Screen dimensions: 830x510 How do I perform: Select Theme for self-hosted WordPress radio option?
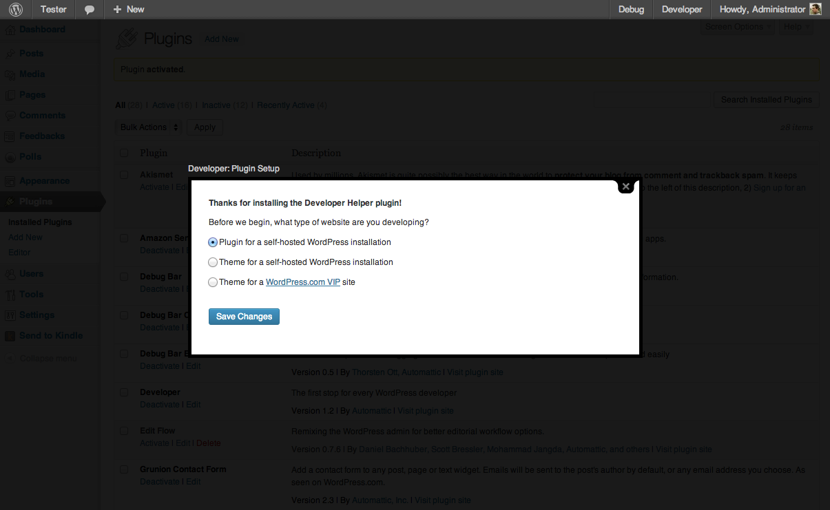[x=213, y=262]
